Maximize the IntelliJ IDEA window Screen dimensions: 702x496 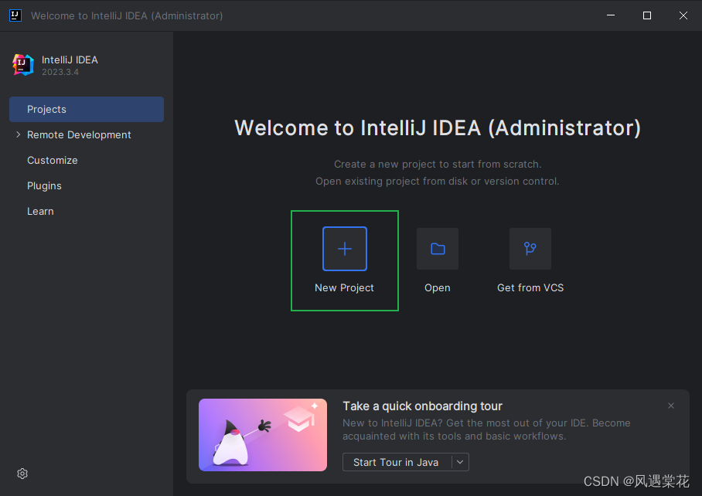[647, 15]
